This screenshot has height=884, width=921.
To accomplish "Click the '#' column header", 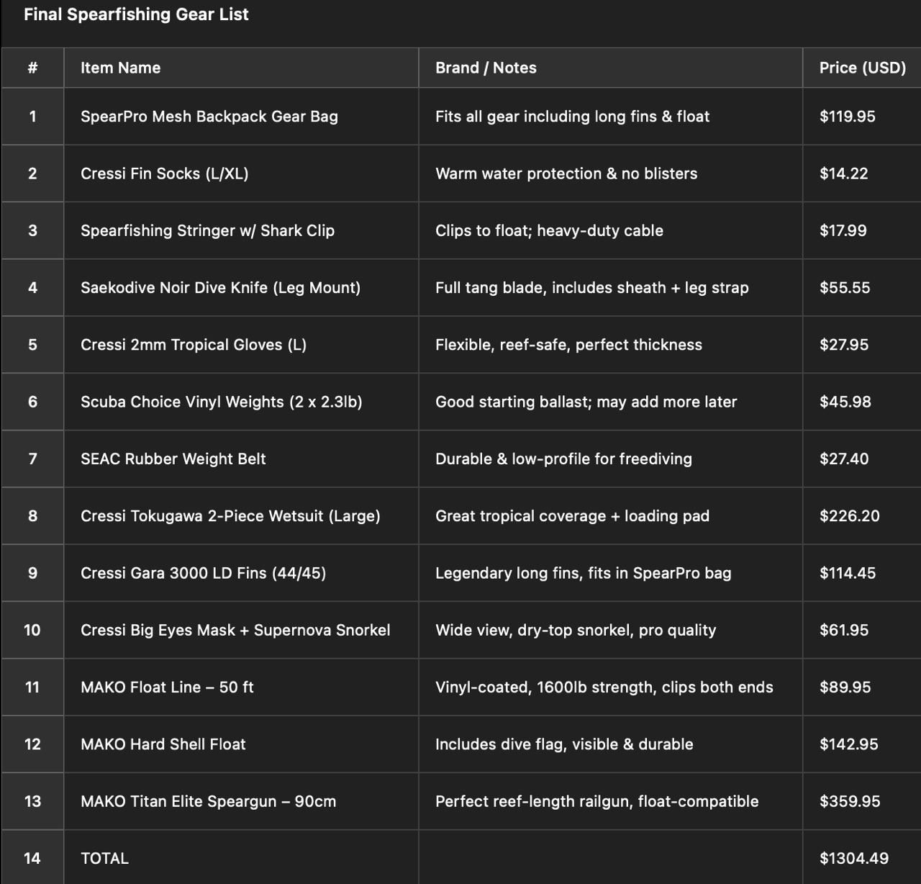I will coord(32,68).
